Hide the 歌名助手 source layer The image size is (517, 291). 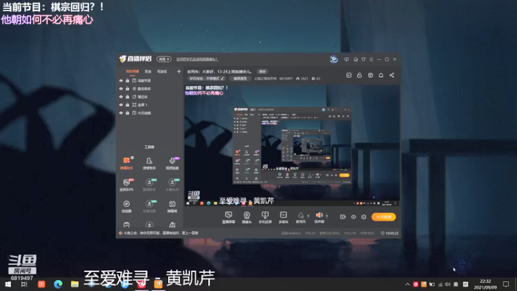coord(121,89)
